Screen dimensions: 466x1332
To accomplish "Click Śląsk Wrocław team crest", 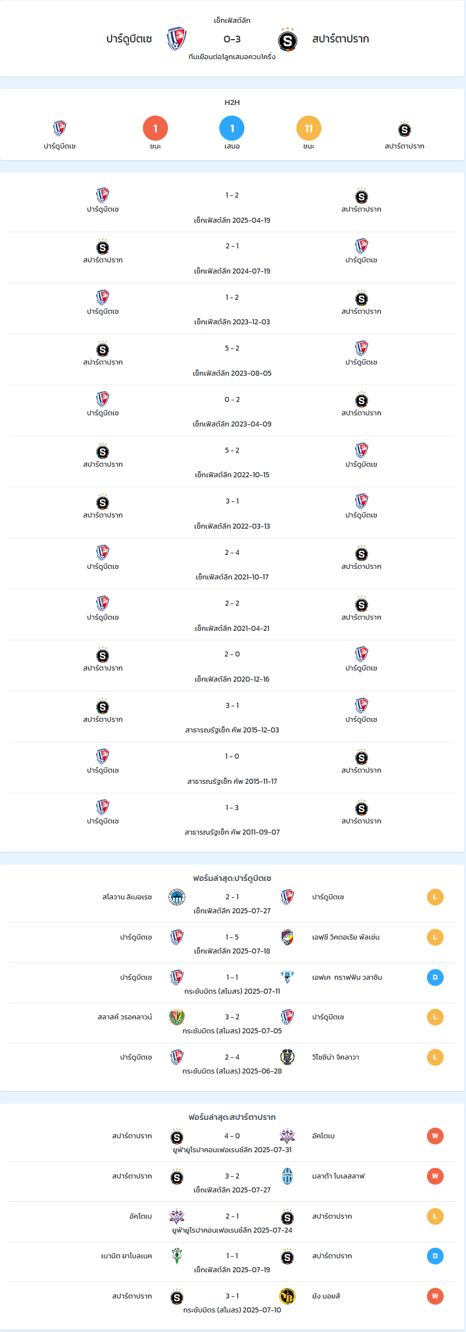I will [177, 1017].
